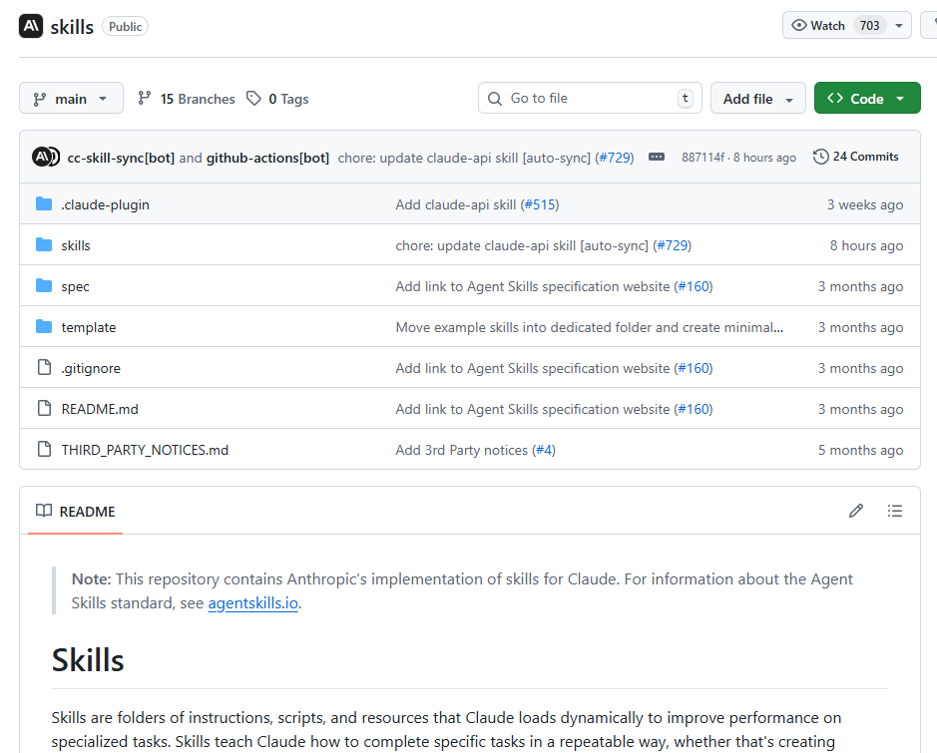Open PR #160 link in .gitignore row
Viewport: 937px width, 753px height.
(x=694, y=368)
